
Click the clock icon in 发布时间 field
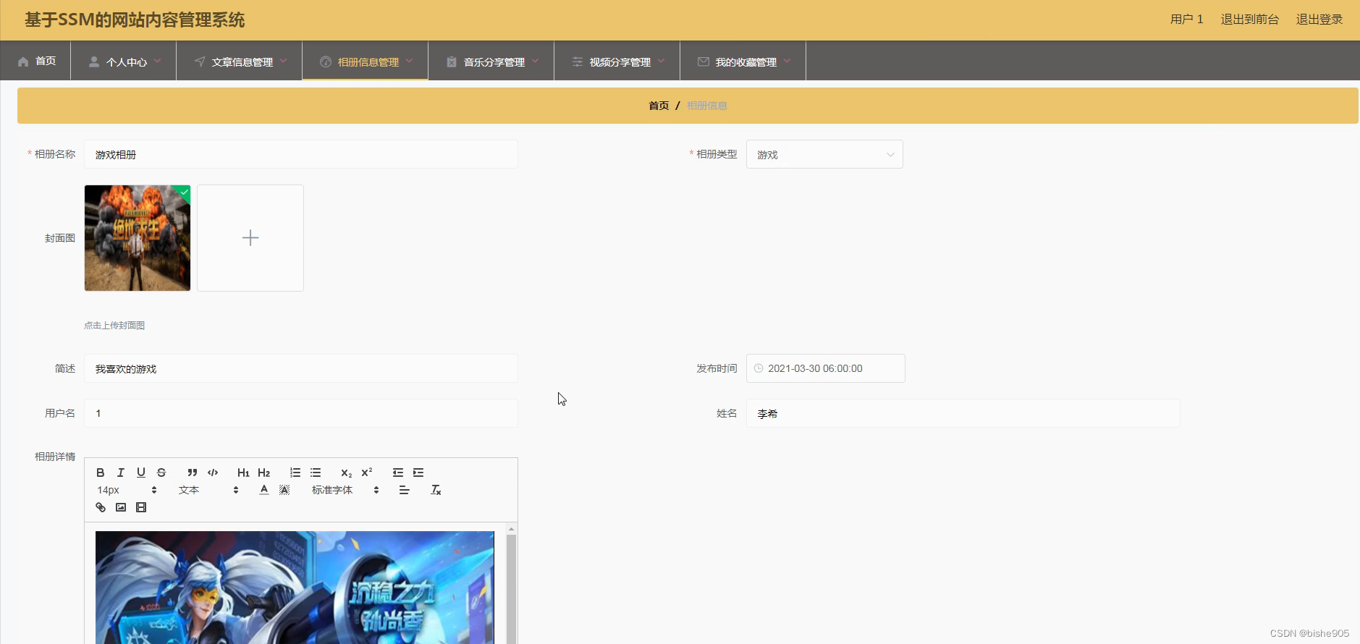coord(759,368)
